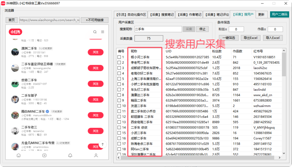Switch to the 【采集】作者笔记 tab
The height and width of the screenshot is (167, 292).
[189, 15]
